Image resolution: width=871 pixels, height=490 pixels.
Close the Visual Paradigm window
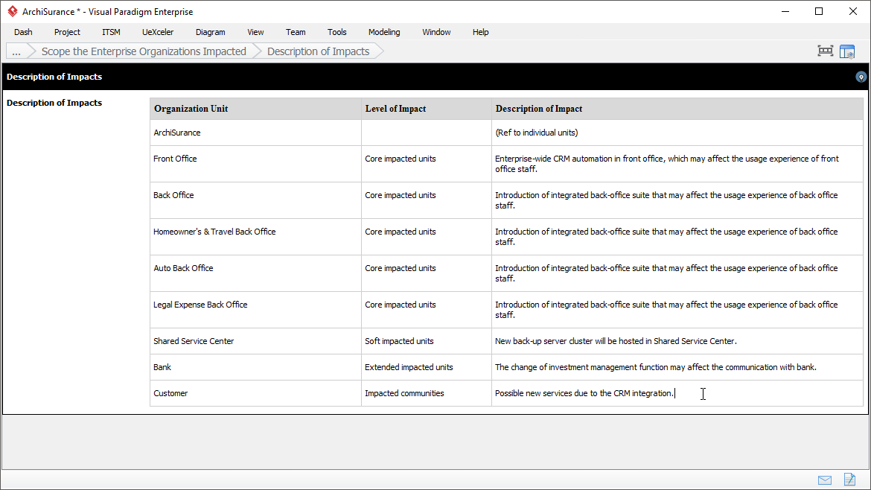[853, 11]
